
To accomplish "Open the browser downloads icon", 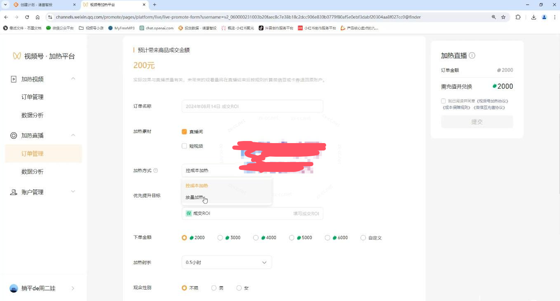I will coord(534,17).
